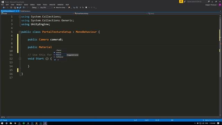222x125 pixels.
Task: Click the save all toolbar icon
Action: pos(20,8)
